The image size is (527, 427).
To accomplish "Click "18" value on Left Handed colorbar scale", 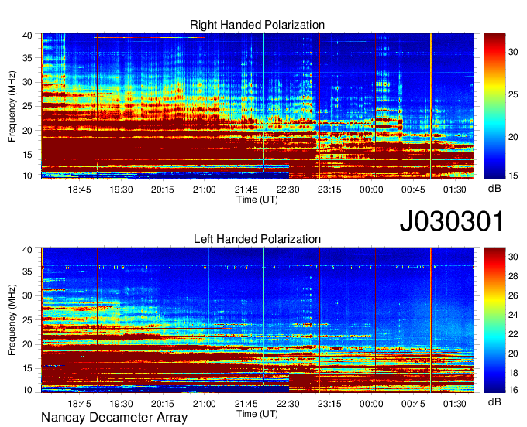I will pos(513,373).
